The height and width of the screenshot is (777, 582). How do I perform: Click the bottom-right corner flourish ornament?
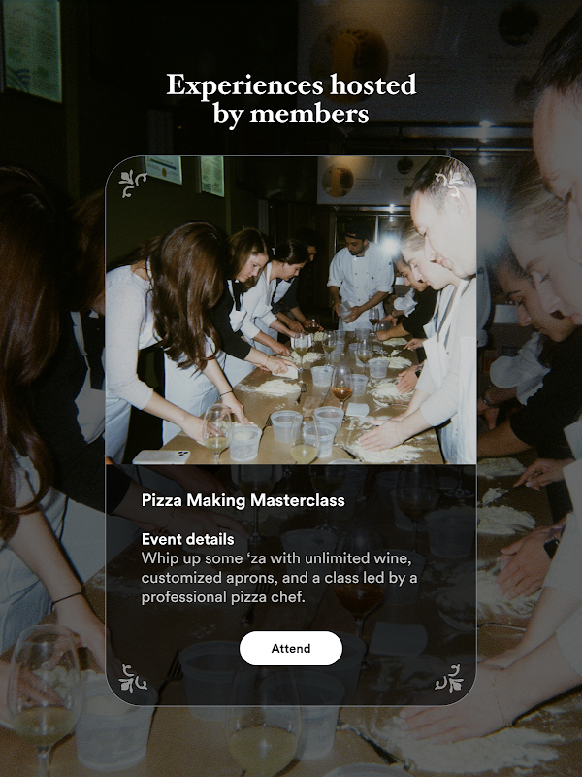pyautogui.click(x=449, y=678)
